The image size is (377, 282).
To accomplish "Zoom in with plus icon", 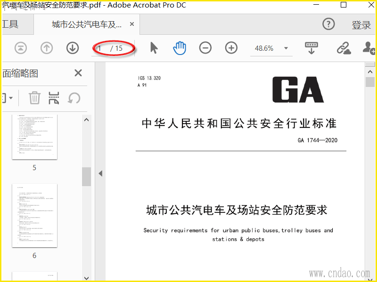I will pyautogui.click(x=231, y=48).
